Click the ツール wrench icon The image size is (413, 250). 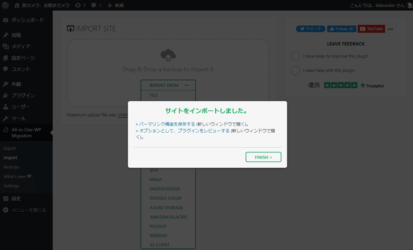click(x=6, y=118)
